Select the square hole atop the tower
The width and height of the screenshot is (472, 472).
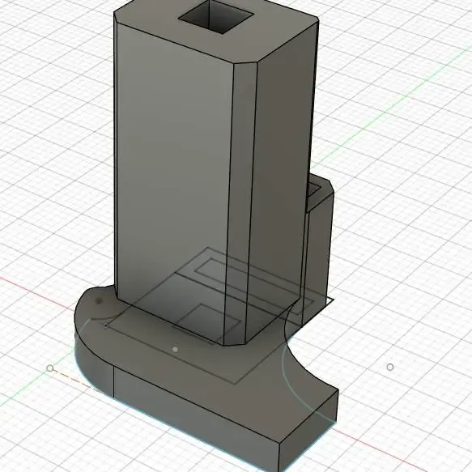click(216, 16)
